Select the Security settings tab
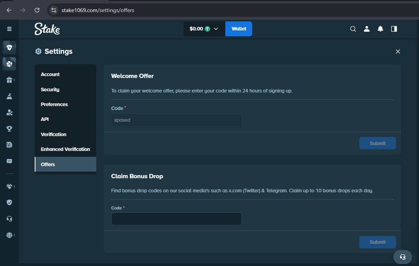This screenshot has height=266, width=419. tap(65, 90)
